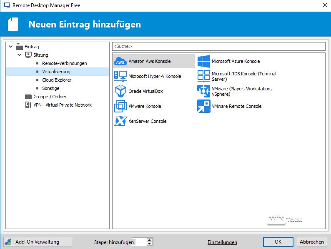Click the XenServer Console X icon
Viewport: 331px width, 249px height.
point(120,121)
